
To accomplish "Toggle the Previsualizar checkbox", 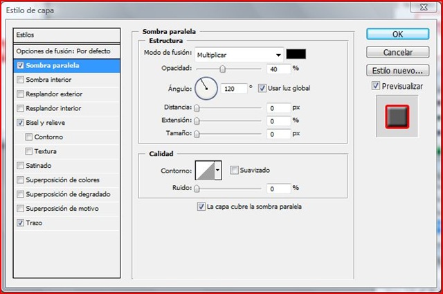I will 375,86.
